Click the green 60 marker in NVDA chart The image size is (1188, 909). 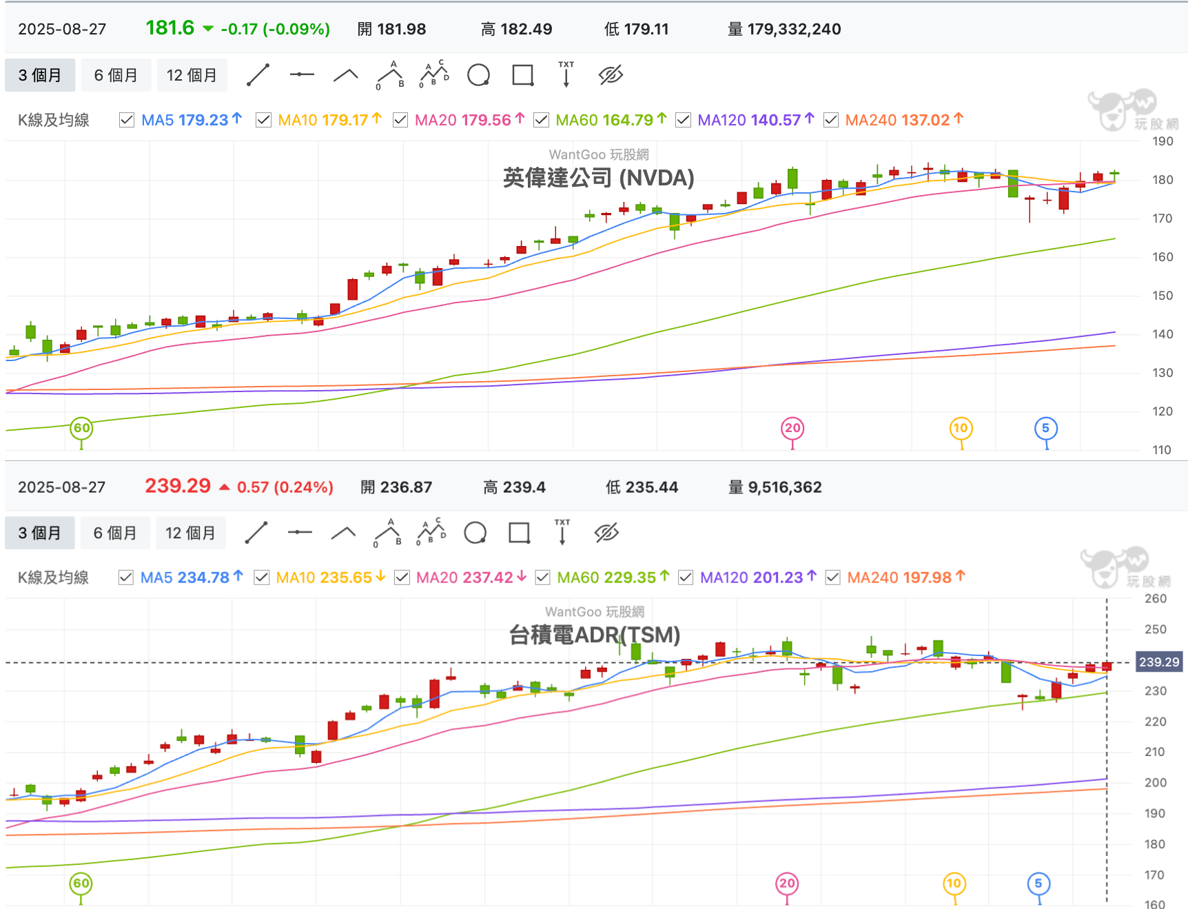tap(81, 428)
